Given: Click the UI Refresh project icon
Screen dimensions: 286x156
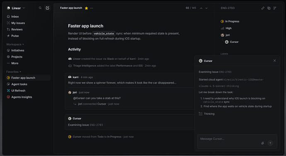Looking at the screenshot, I should point(8,90).
